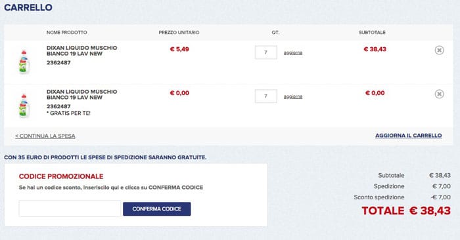Remove the free Gratis Per Te item
Viewport: 460px width, 240px height.
(439, 94)
